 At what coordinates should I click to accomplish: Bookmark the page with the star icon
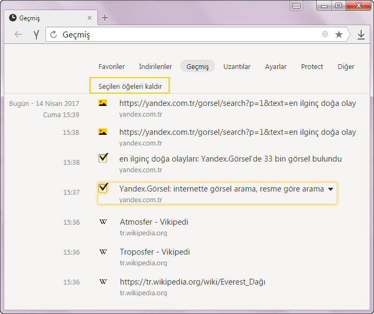click(x=339, y=34)
